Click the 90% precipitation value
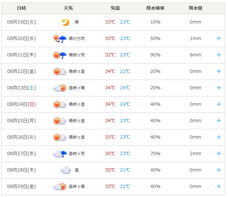 pyautogui.click(x=155, y=55)
